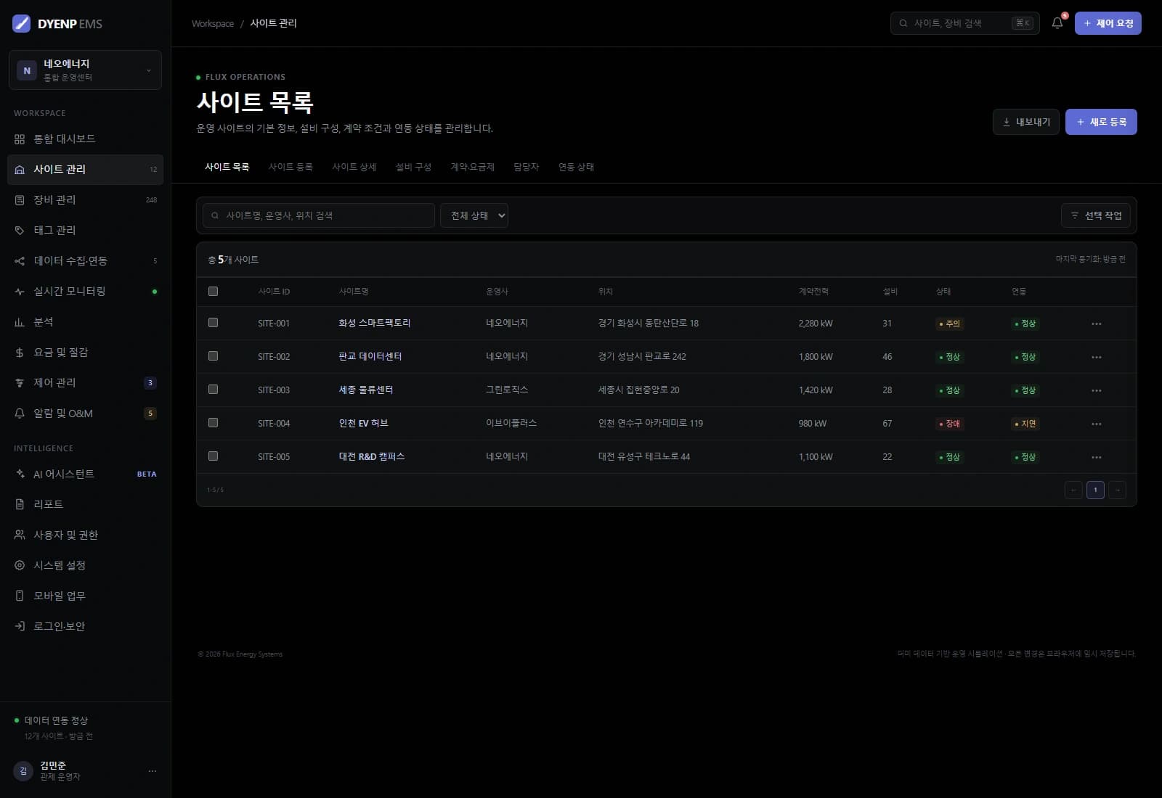Click the Workspace breadcrumb link

pyautogui.click(x=213, y=23)
